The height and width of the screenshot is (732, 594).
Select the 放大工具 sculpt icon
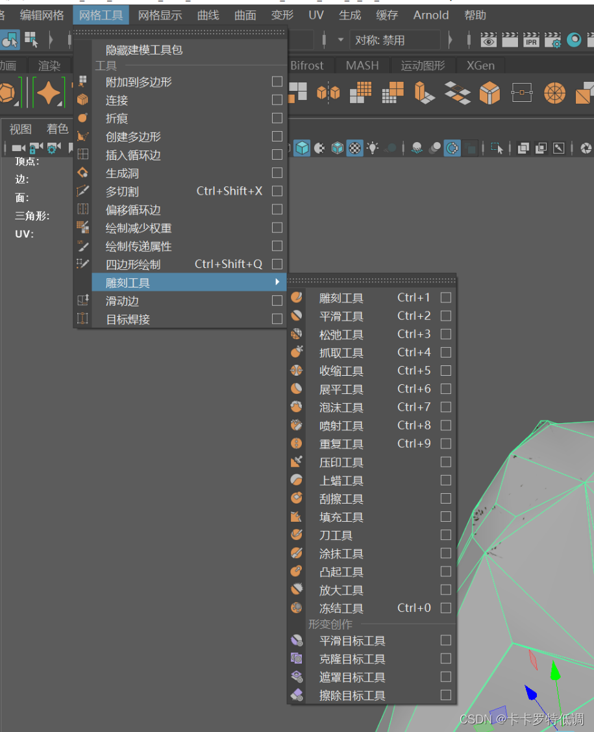pos(297,589)
